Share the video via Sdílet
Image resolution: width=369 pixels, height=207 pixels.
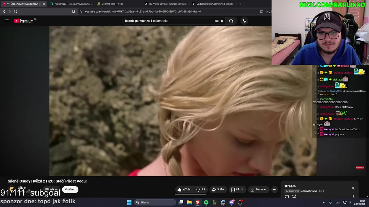[218, 189]
